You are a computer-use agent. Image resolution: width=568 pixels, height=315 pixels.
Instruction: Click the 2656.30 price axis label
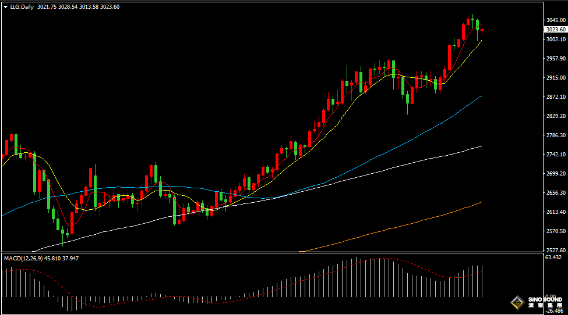pos(556,192)
